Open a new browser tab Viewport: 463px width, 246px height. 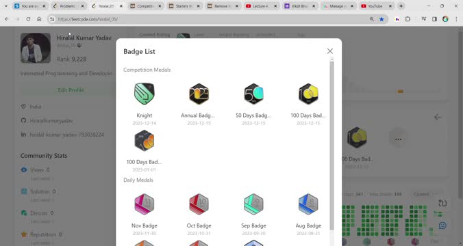(x=401, y=6)
